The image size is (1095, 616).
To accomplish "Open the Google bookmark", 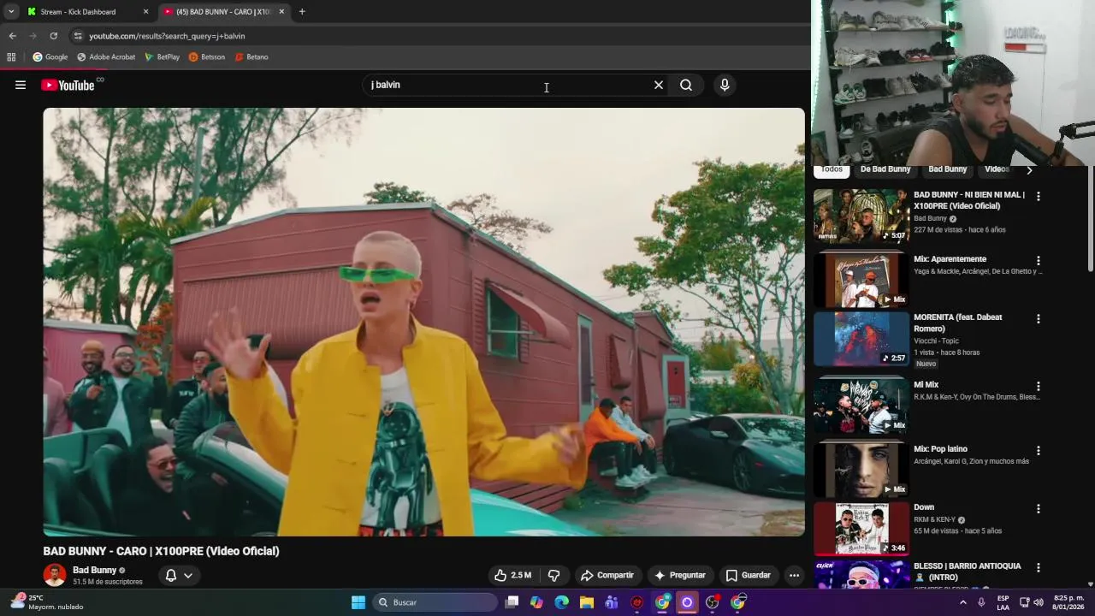I will 50,57.
